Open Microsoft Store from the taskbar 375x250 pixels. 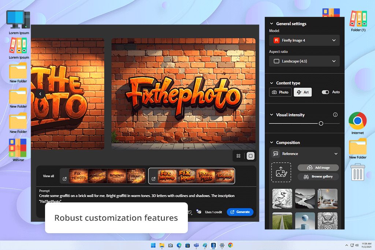(188, 245)
